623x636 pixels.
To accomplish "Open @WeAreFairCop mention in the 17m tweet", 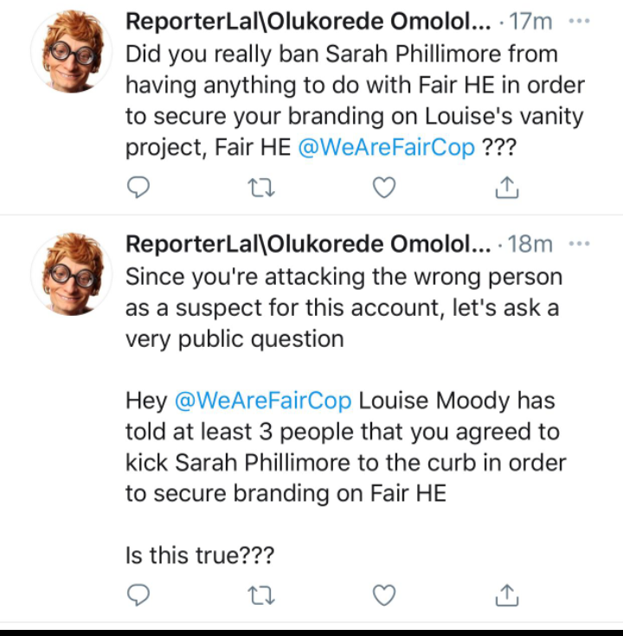I will pos(386,147).
